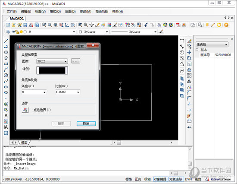Open the 文件(F) menu
237x184 pixels.
tap(12, 12)
